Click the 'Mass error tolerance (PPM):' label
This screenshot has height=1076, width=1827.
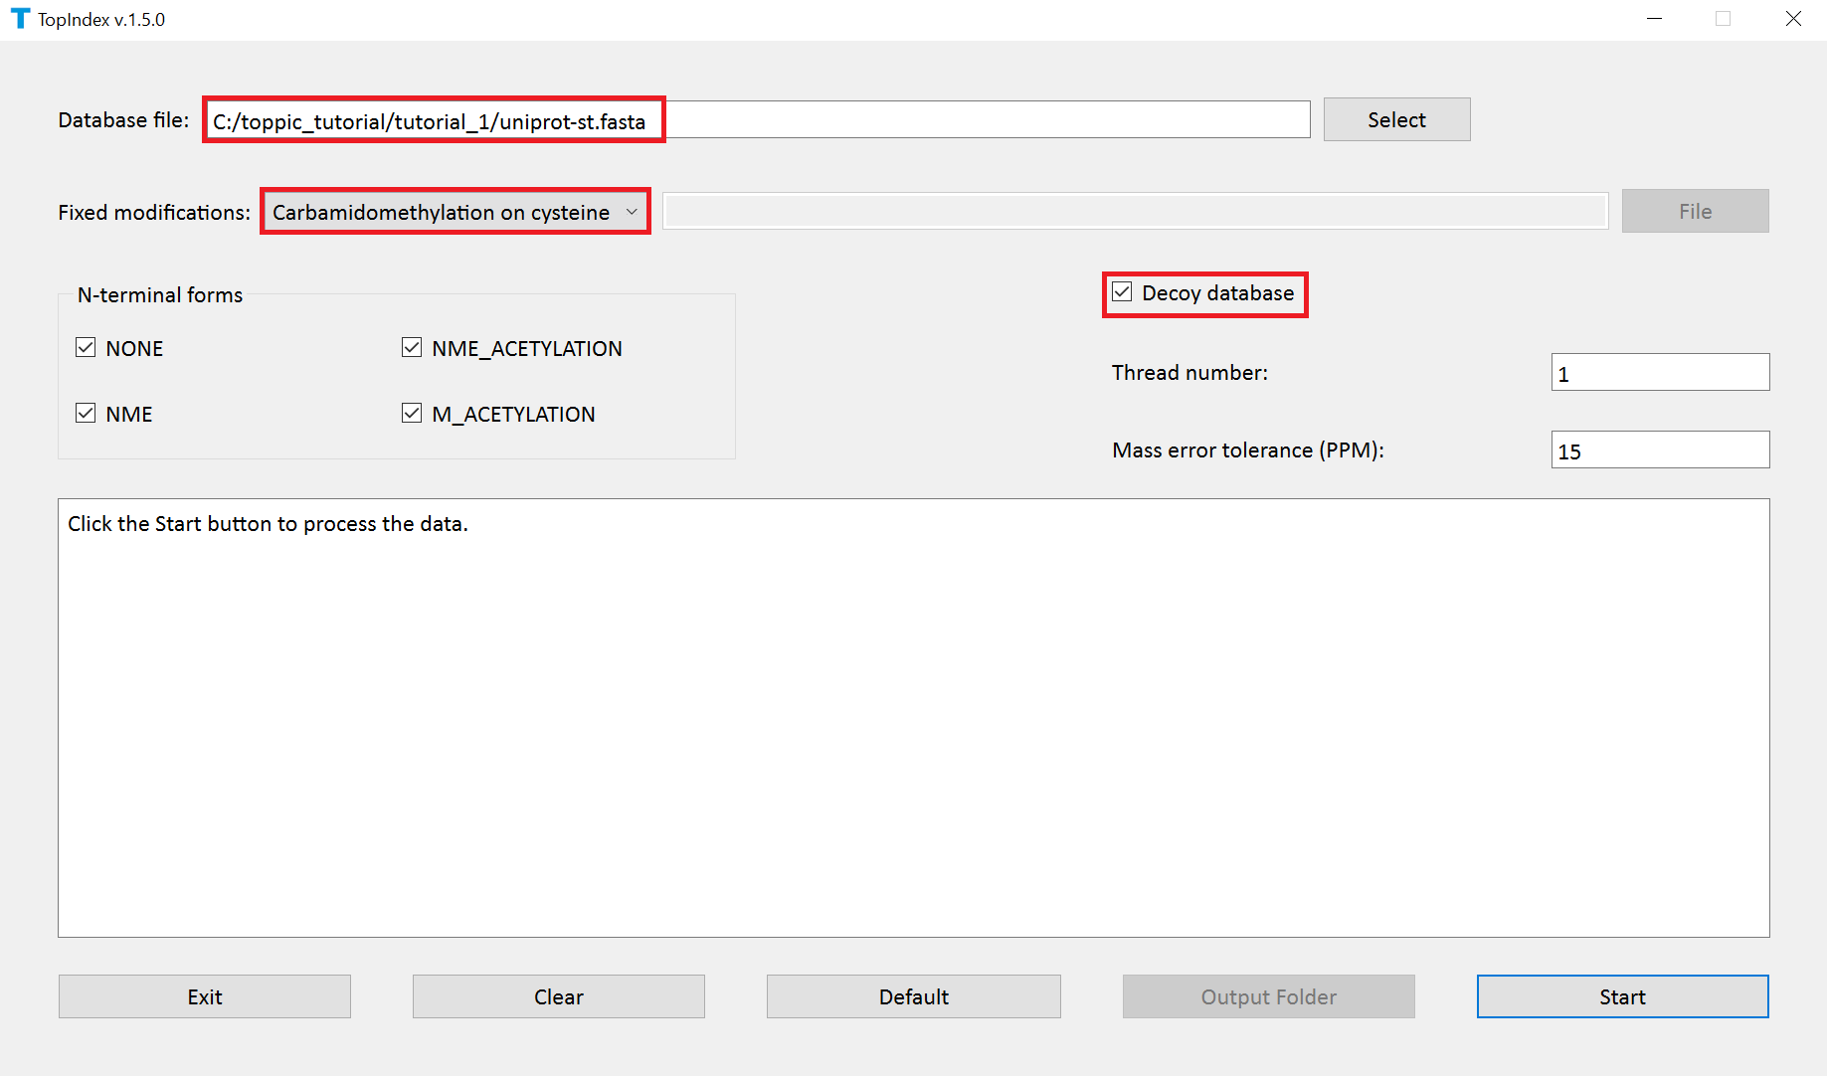pyautogui.click(x=1248, y=450)
